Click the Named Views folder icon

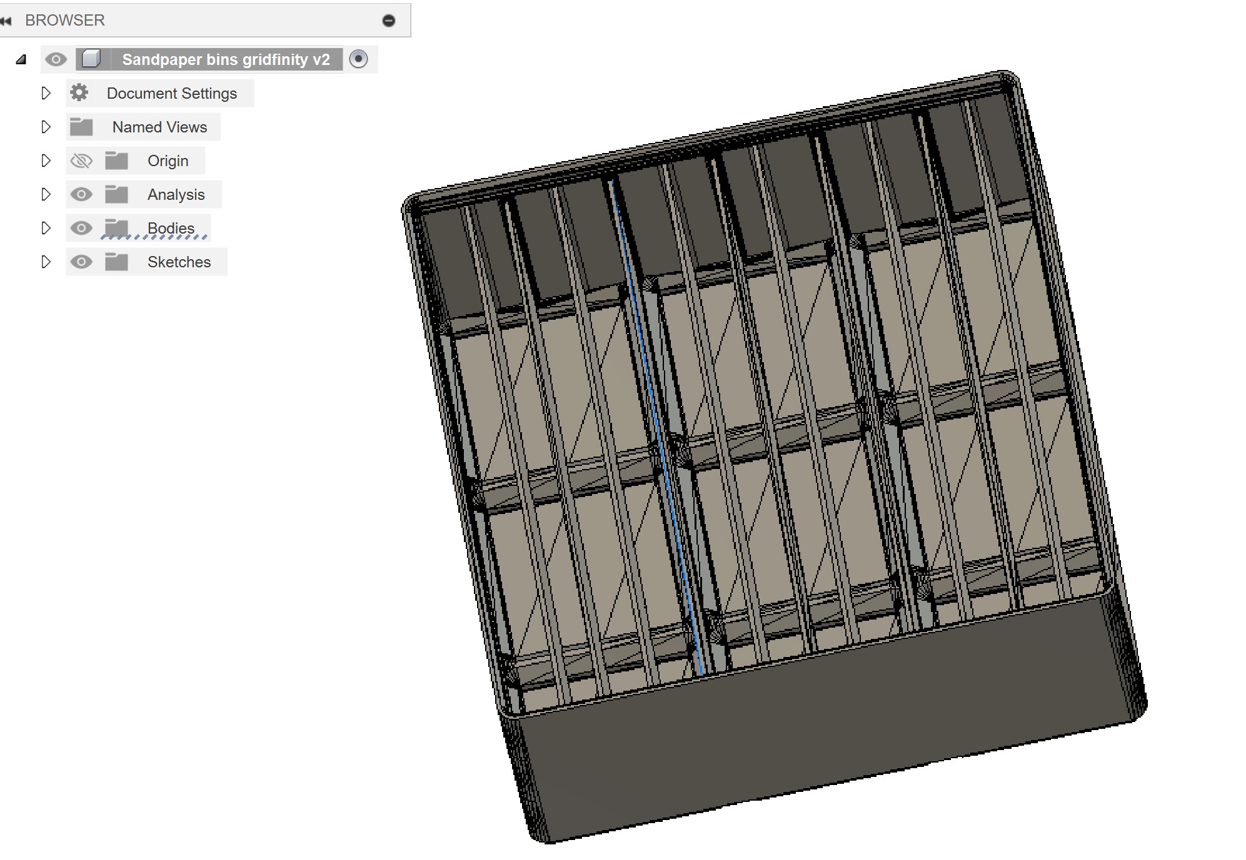point(81,127)
